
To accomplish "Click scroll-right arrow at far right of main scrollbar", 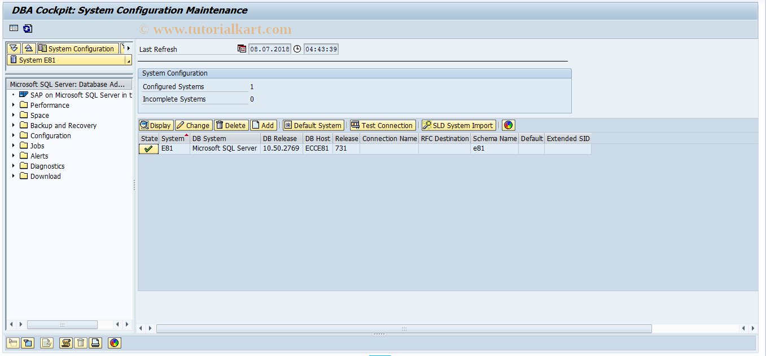I will (753, 328).
